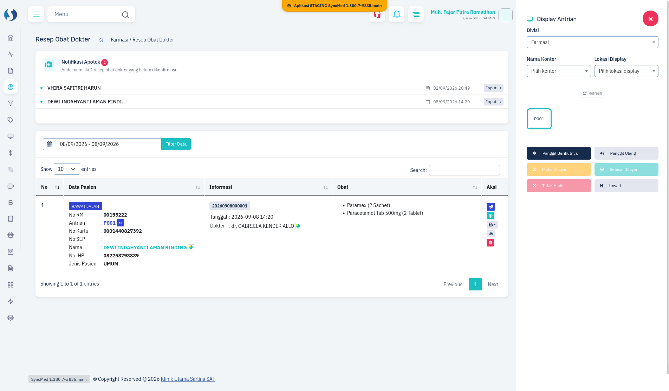Screen dimensions: 669x391
Task: Go to Next page
Action: 493,284
